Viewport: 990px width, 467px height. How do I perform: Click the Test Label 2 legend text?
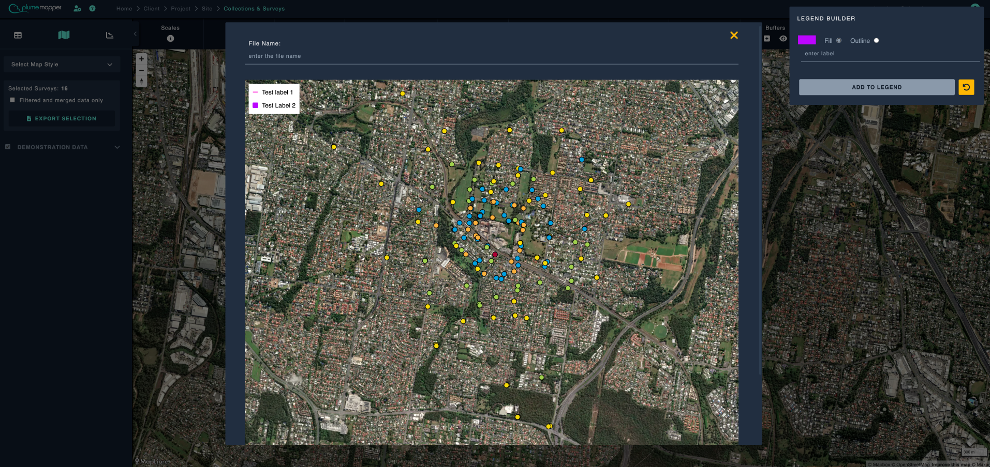[x=279, y=105]
